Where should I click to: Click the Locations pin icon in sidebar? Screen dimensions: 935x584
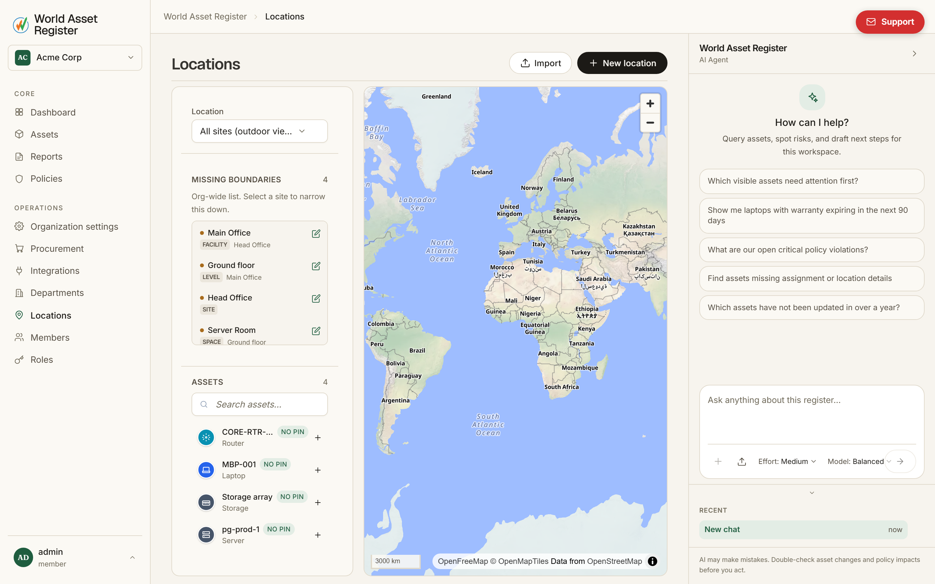coord(19,315)
